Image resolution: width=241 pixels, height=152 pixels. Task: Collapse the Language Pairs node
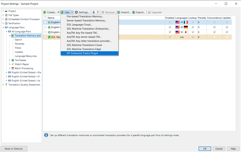(x=3, y=27)
